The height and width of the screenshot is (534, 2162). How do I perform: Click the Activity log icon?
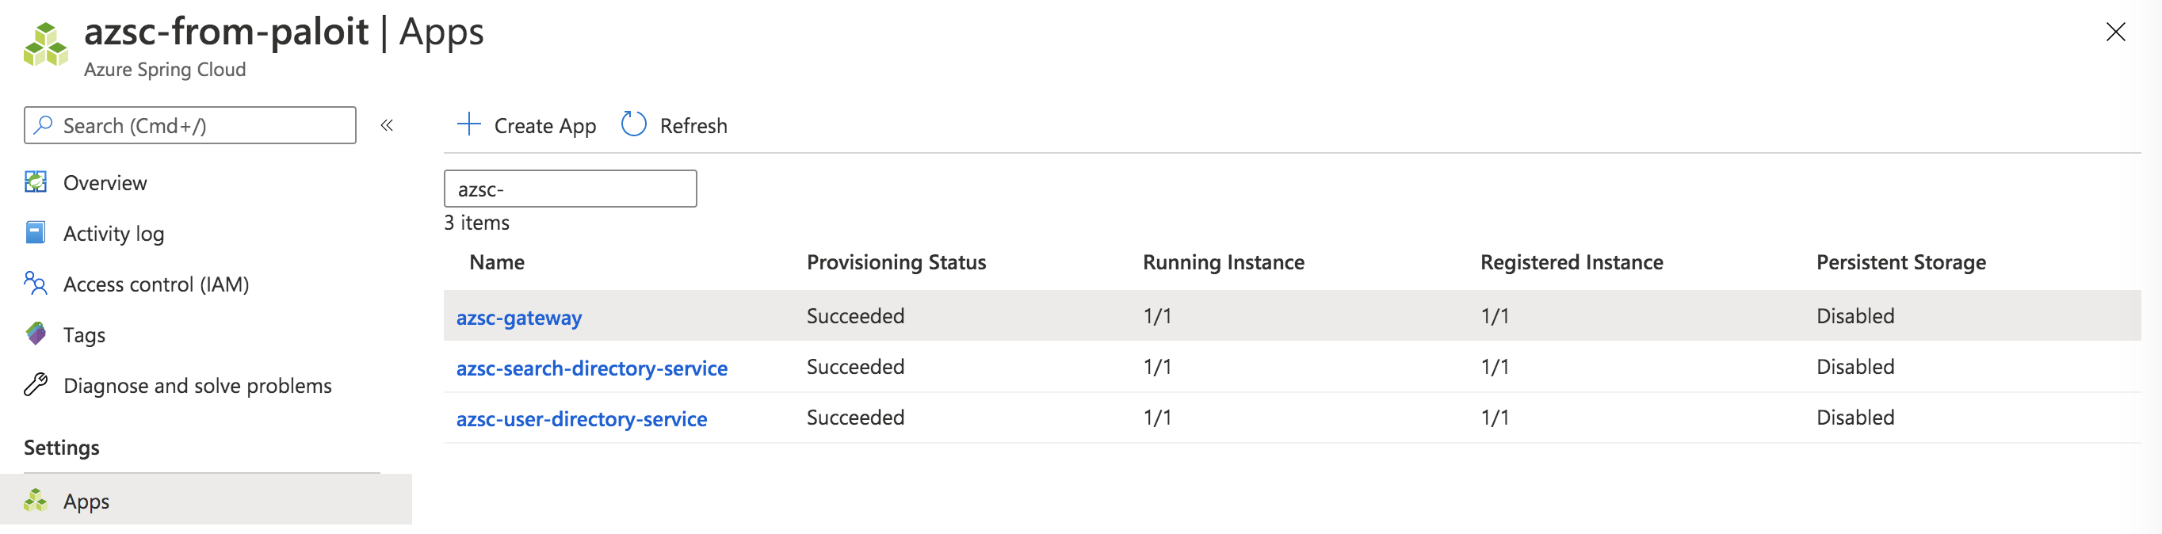[x=35, y=233]
